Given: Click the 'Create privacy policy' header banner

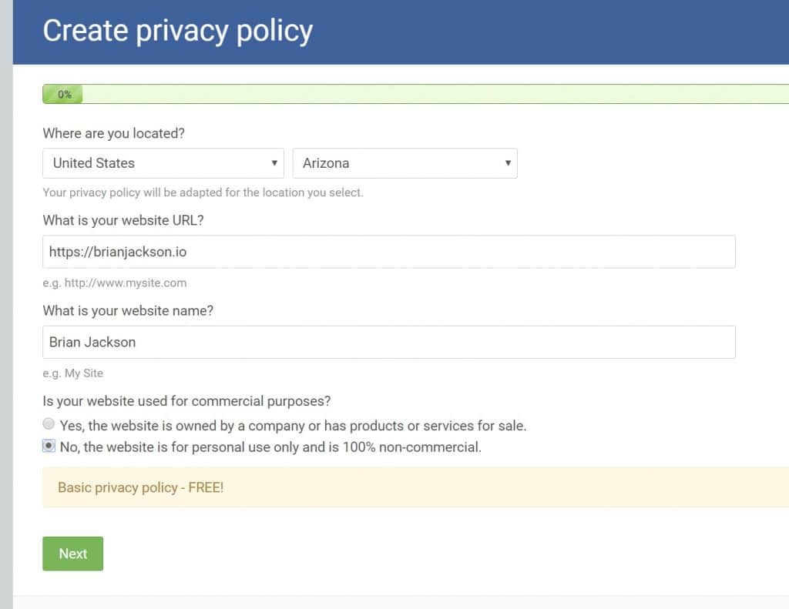Looking at the screenshot, I should (177, 31).
